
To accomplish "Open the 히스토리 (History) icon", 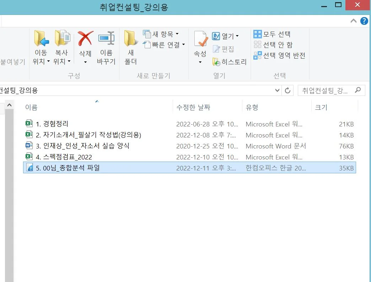I will (x=228, y=61).
